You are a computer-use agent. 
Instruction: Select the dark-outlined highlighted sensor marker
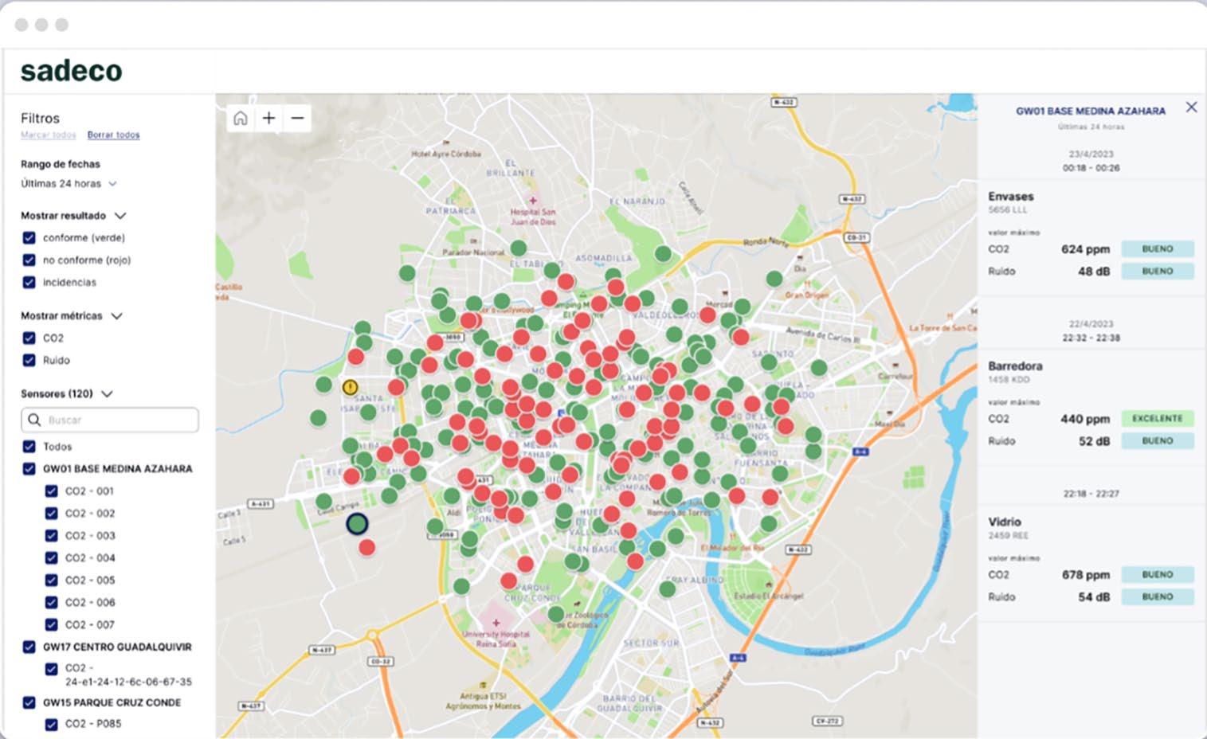click(357, 523)
